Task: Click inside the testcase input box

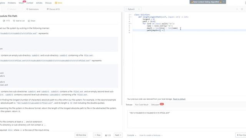Action: pos(186,119)
